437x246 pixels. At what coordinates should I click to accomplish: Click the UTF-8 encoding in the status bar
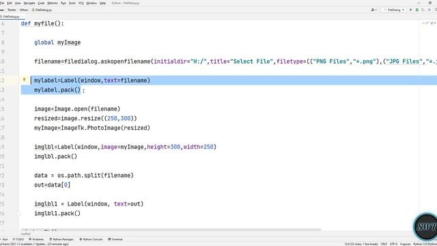[393, 244]
